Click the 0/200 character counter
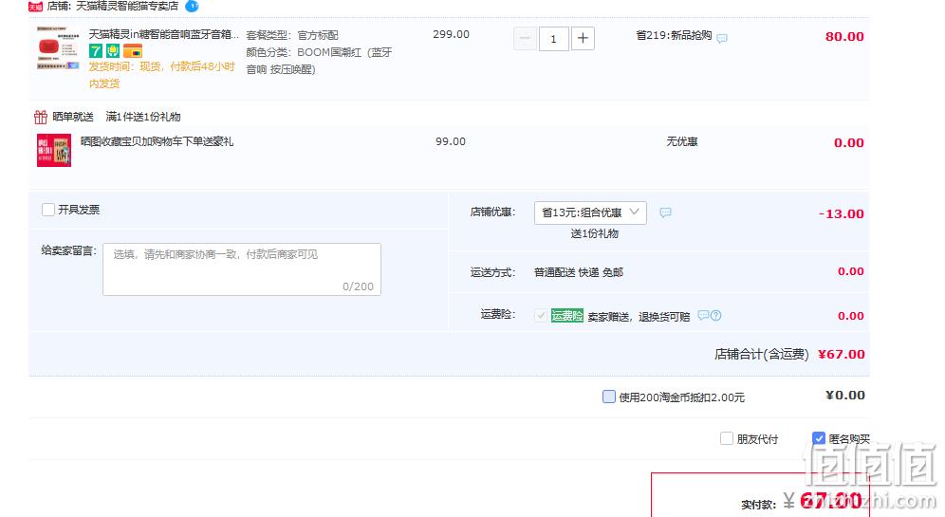The image size is (945, 517). [358, 286]
